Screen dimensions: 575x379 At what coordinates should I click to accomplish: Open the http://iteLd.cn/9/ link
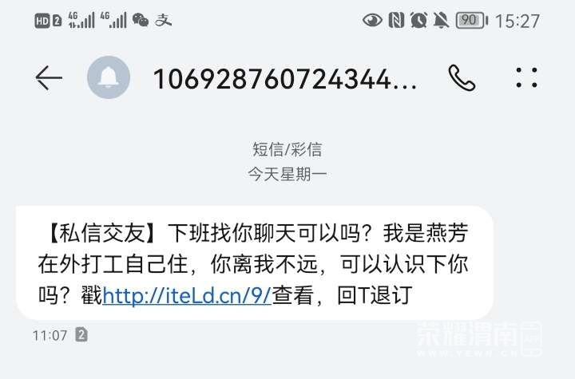tap(187, 295)
